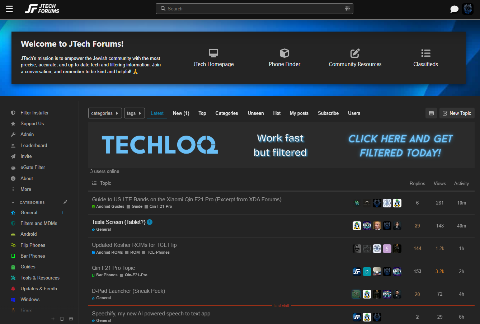This screenshot has width=480, height=324.
Task: Open the Tesla Screen (Tablet?) topic
Action: pos(119,222)
